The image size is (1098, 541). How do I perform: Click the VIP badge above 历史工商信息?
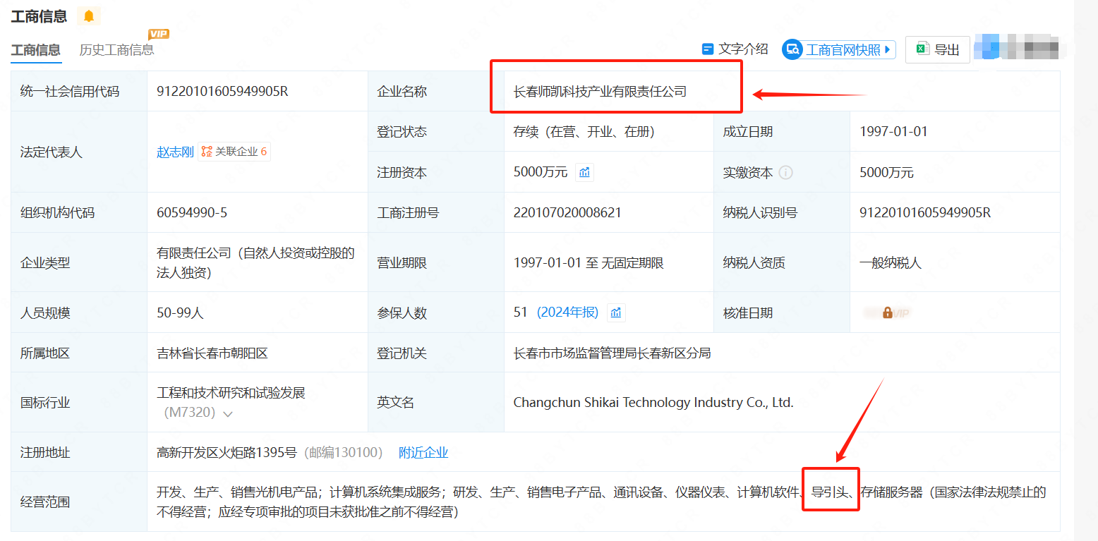(159, 34)
